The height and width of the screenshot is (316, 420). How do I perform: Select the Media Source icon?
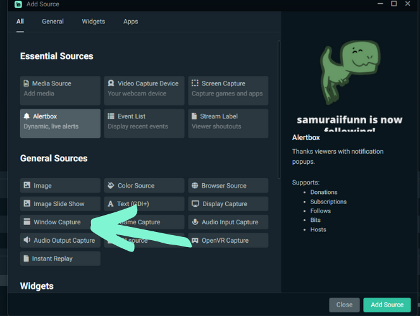[27, 83]
